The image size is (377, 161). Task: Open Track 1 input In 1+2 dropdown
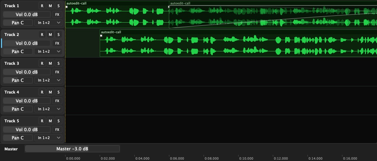coord(48,23)
